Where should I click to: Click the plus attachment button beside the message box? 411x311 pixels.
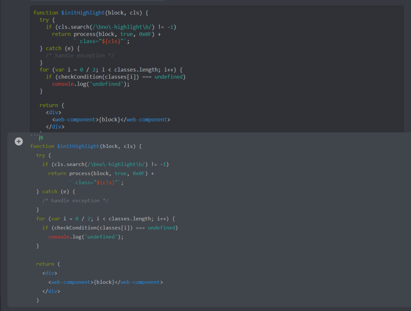point(19,141)
